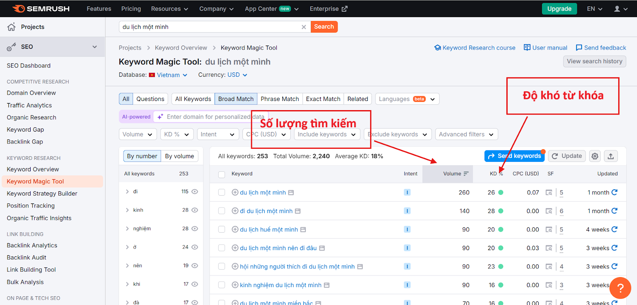Expand the 'khi' keyword group
This screenshot has width=637, height=305.
click(x=127, y=284)
